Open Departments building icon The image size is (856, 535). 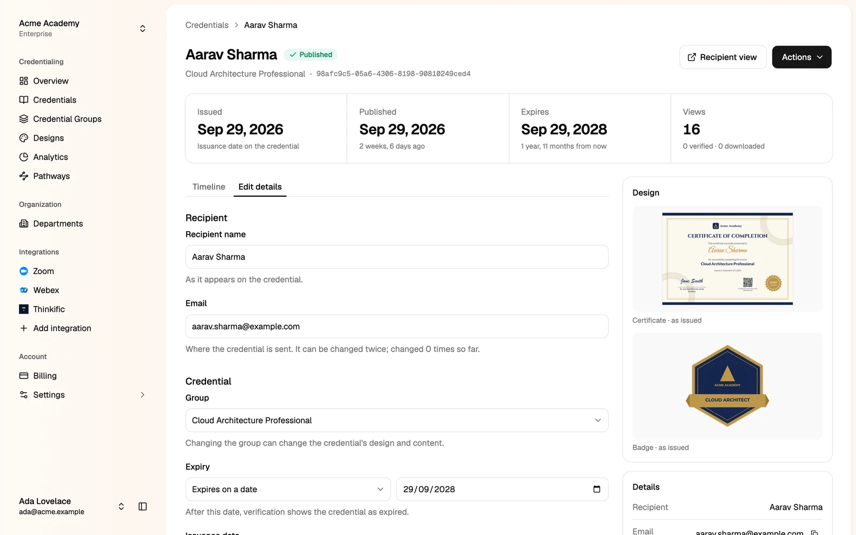(24, 224)
